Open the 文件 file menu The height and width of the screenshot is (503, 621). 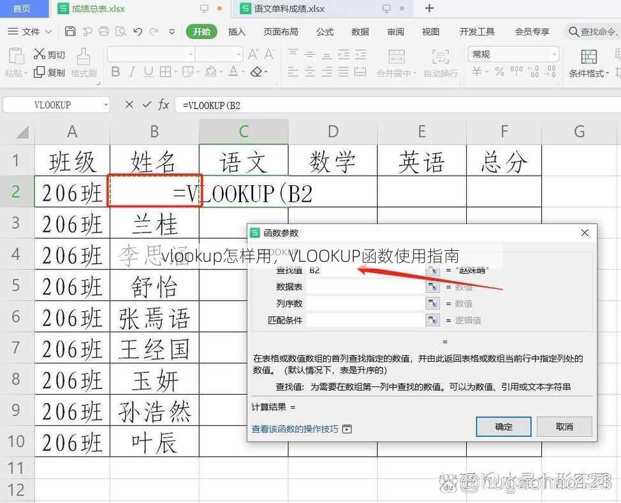30,31
